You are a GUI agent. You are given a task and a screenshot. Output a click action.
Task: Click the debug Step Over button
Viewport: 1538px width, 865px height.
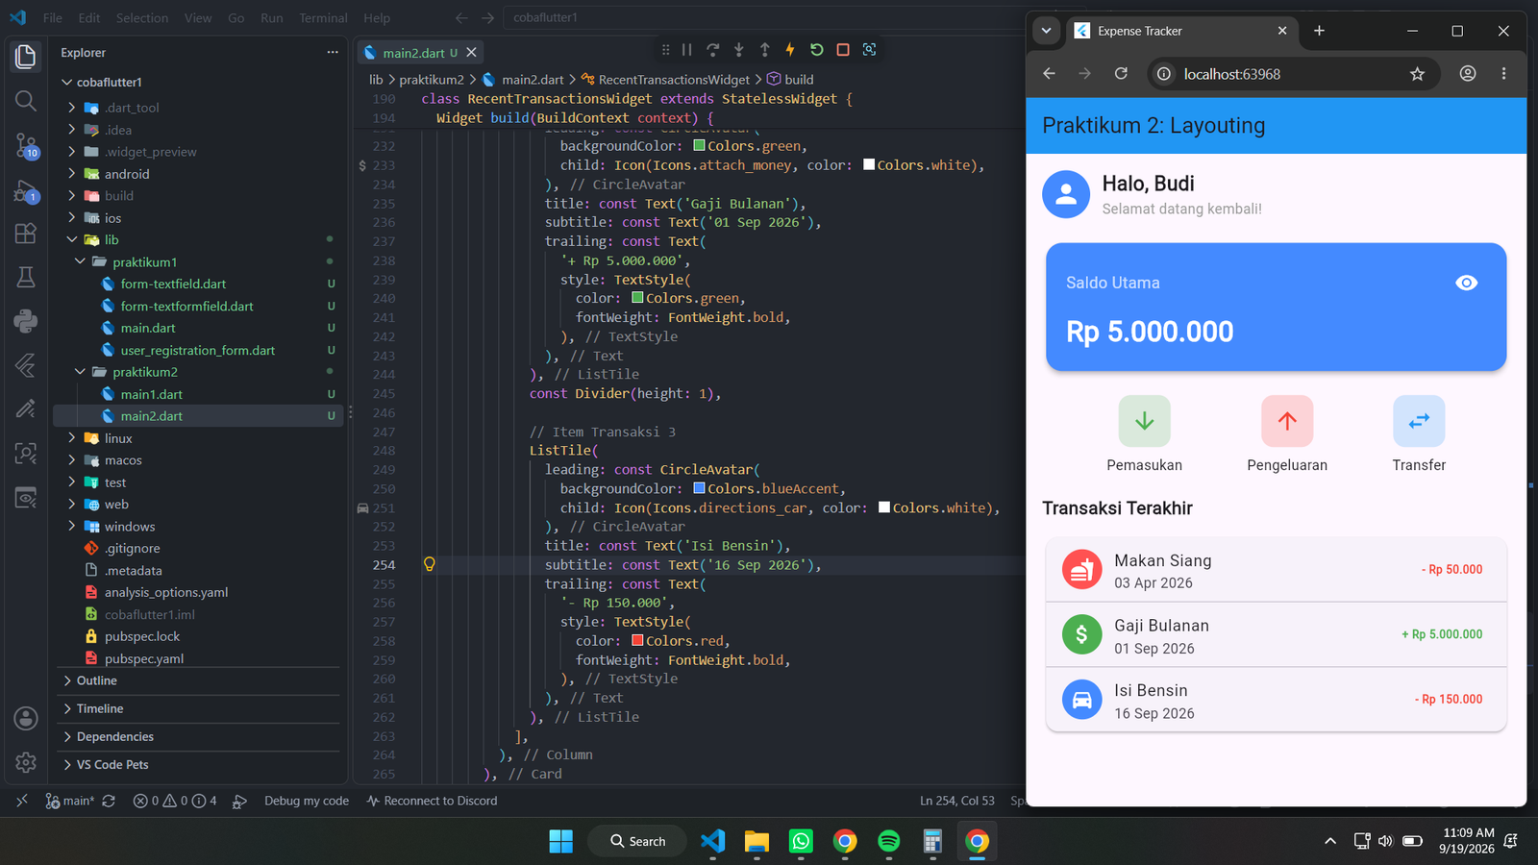712,50
